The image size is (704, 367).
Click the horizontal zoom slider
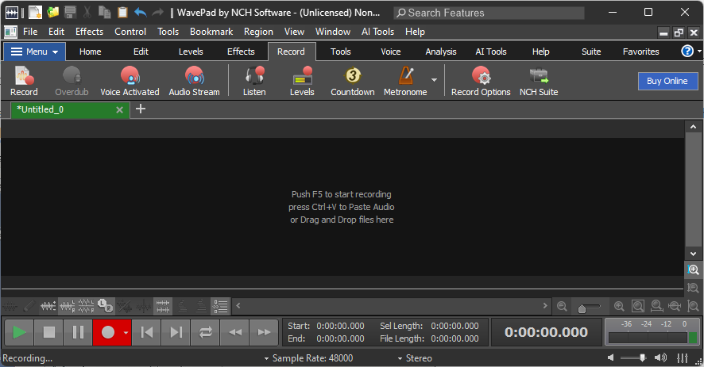(x=589, y=307)
